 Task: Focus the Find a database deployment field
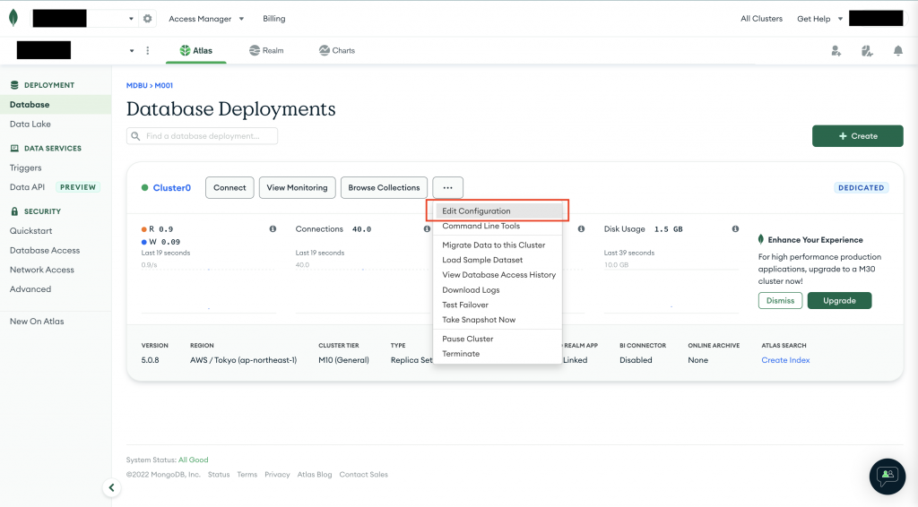202,136
